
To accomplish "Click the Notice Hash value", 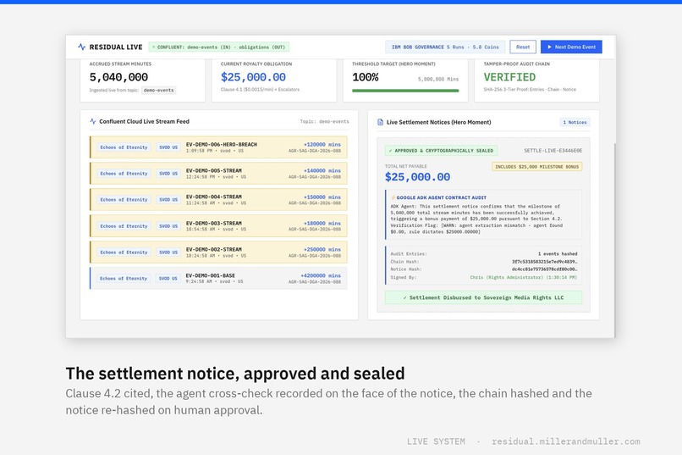I will (x=545, y=269).
